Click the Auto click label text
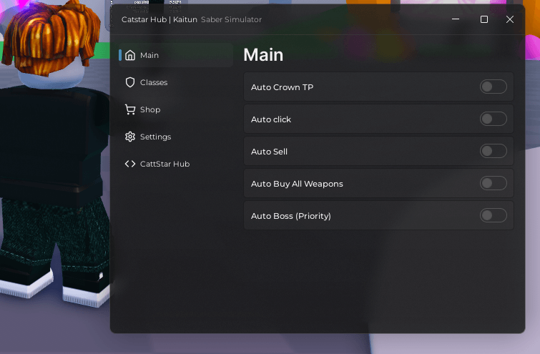 271,119
